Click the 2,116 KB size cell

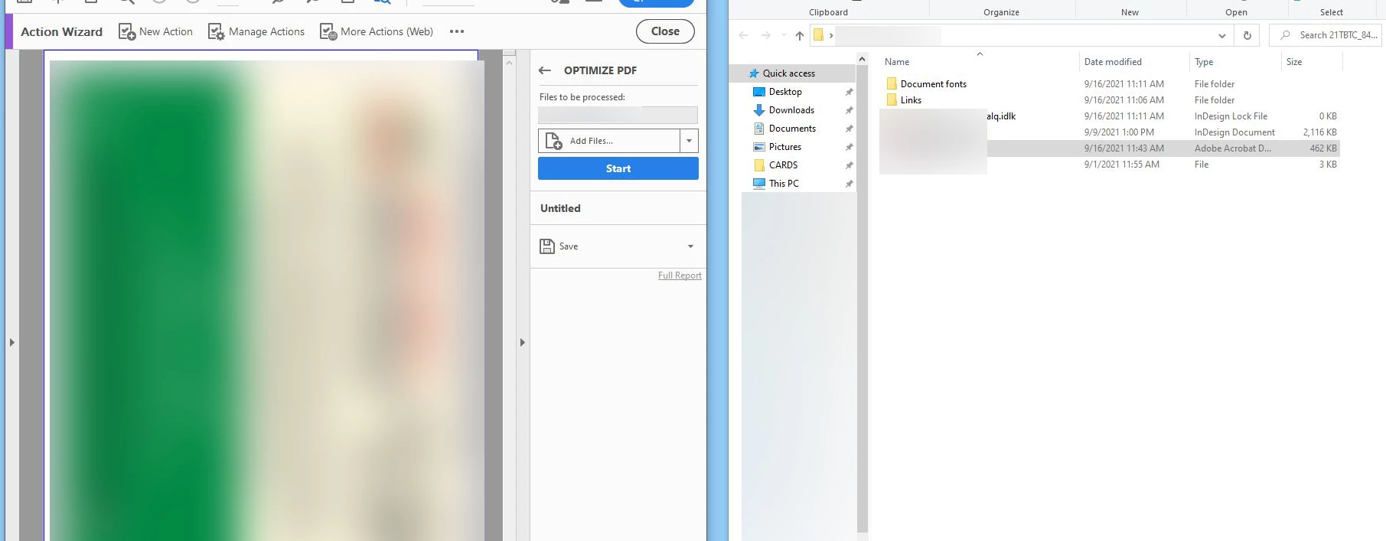pos(1319,132)
